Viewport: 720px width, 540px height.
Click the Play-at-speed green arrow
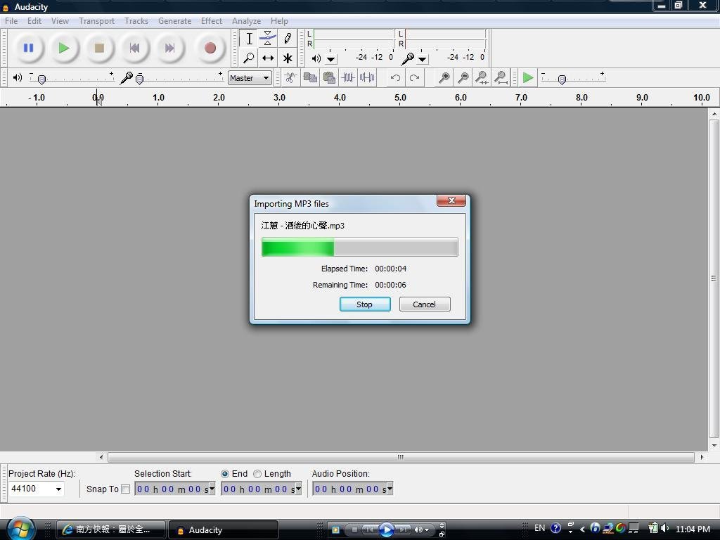pyautogui.click(x=528, y=77)
